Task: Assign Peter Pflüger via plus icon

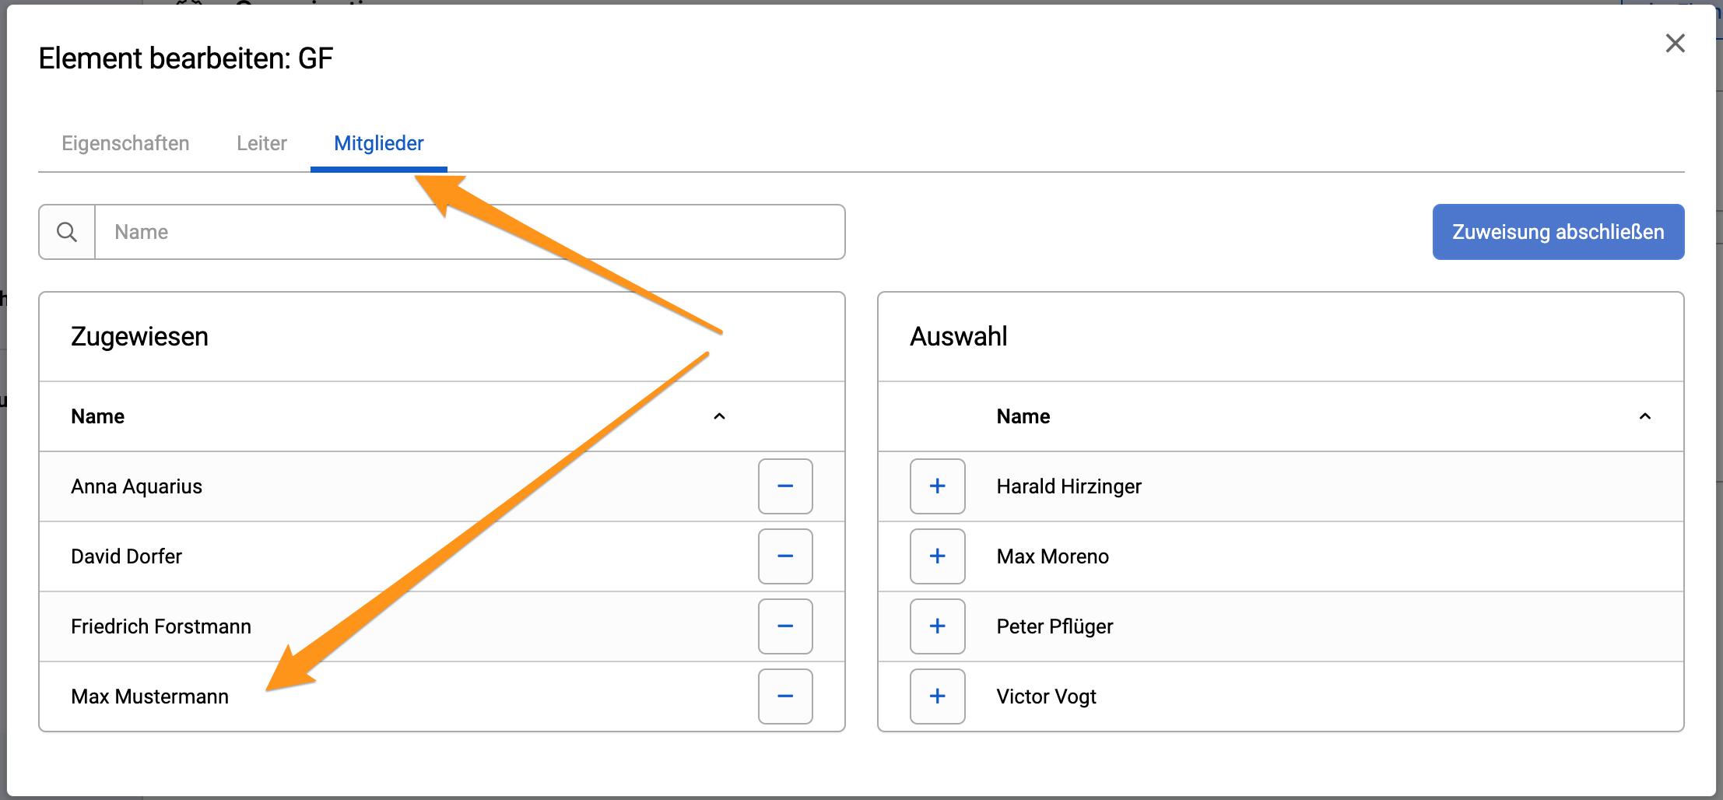Action: (x=938, y=626)
